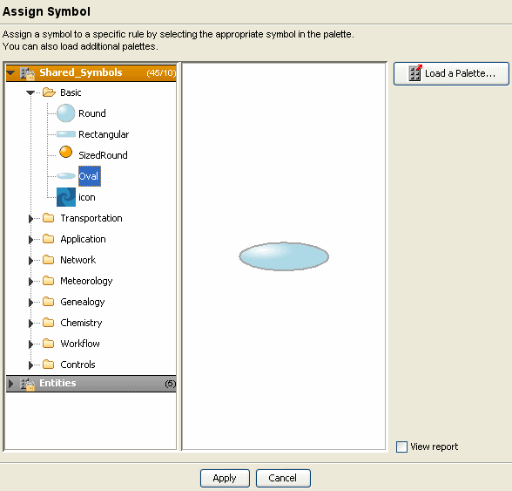Apply the selected symbol
The image size is (512, 491).
225,478
